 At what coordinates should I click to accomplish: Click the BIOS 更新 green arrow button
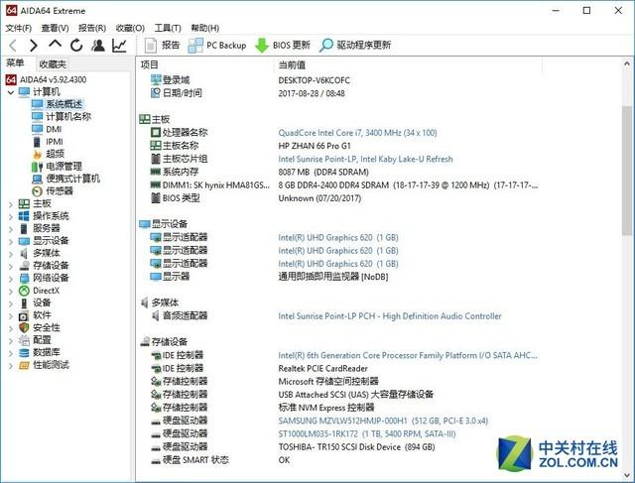click(x=282, y=46)
